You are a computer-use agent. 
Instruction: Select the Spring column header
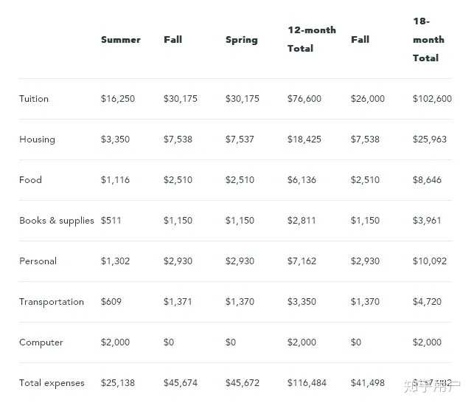tap(241, 40)
